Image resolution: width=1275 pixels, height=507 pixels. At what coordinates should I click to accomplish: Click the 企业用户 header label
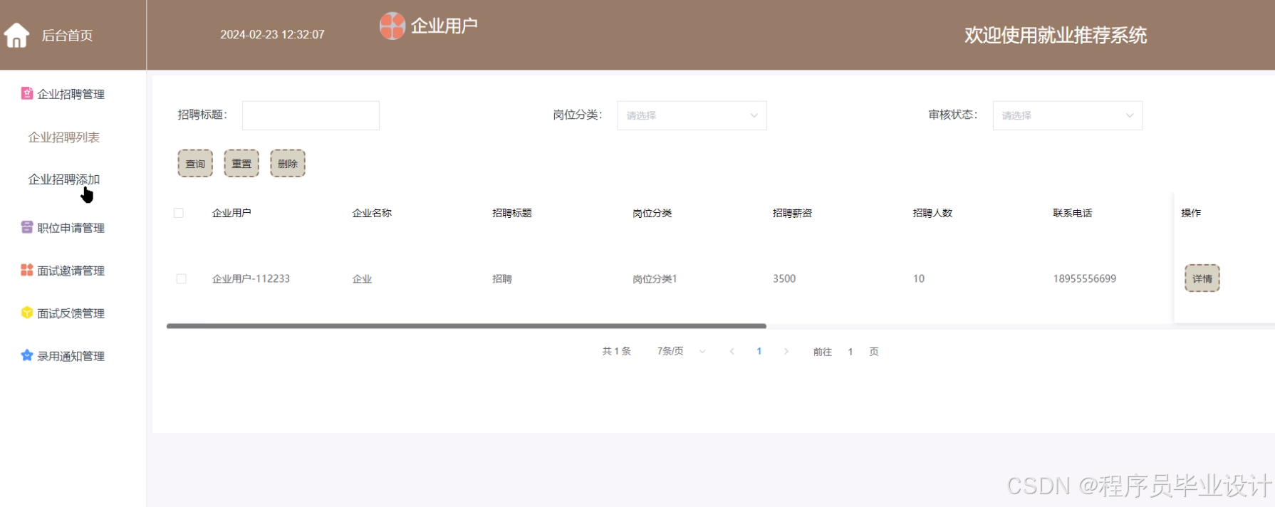click(x=444, y=26)
